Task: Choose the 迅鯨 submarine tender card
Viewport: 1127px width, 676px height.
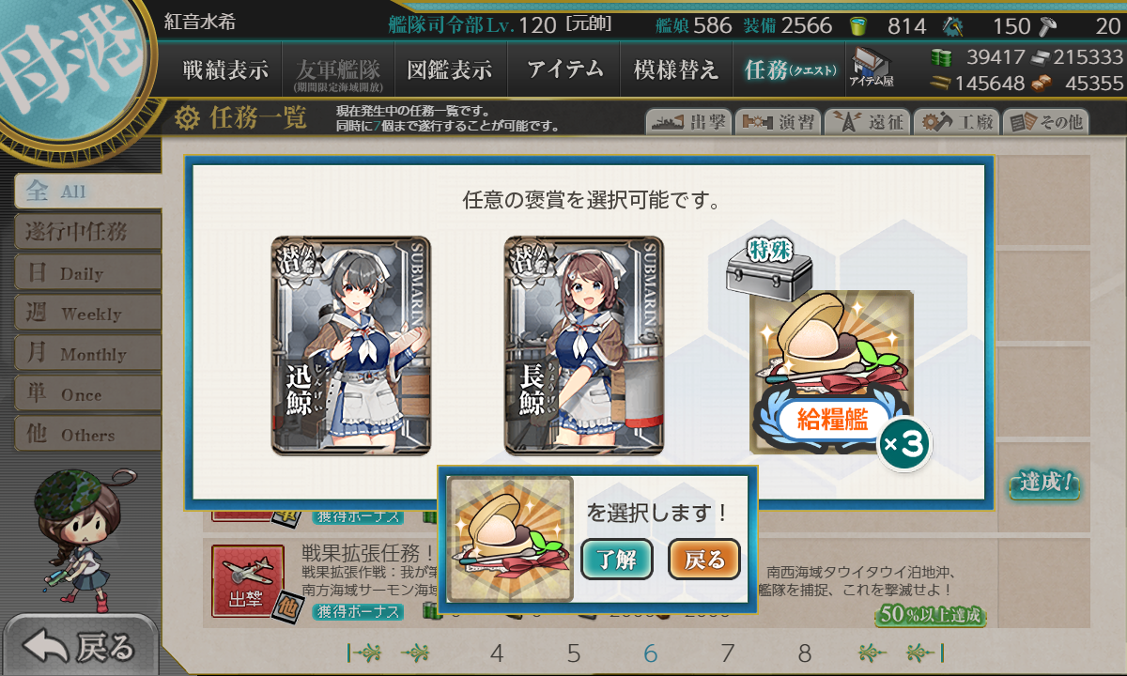Action: click(x=351, y=346)
